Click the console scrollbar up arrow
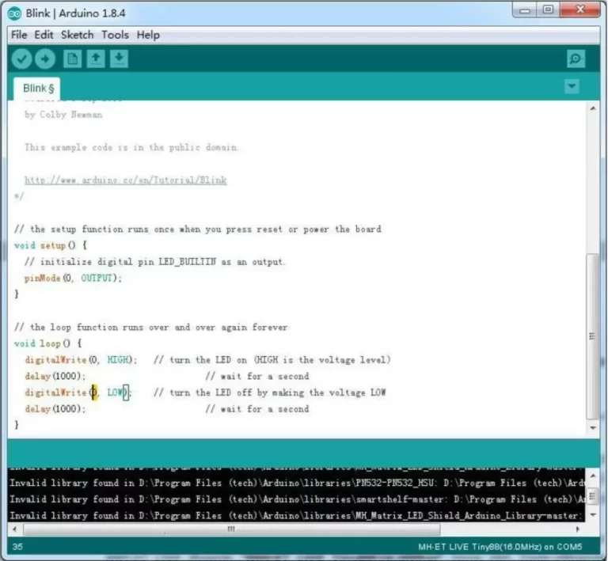This screenshot has height=561, width=608. click(592, 475)
